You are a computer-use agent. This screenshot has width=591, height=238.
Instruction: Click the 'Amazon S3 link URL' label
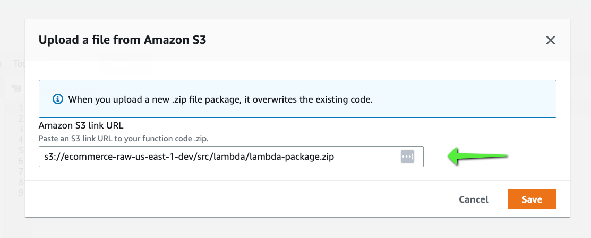click(81, 126)
